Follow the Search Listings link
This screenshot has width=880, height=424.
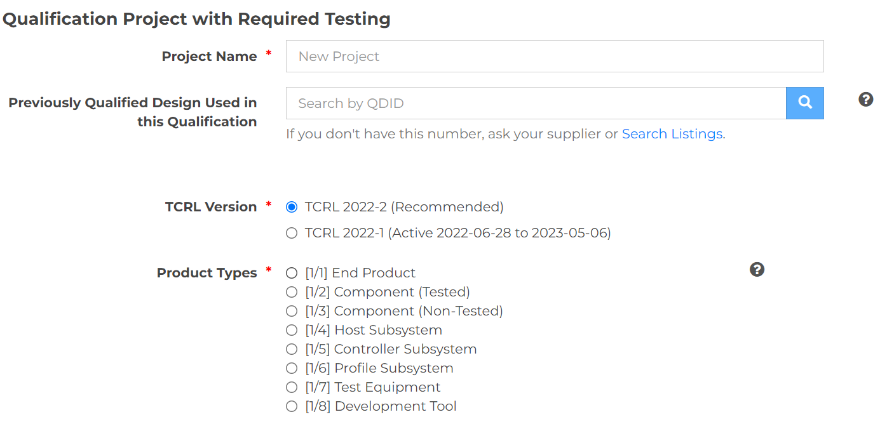[x=672, y=134]
